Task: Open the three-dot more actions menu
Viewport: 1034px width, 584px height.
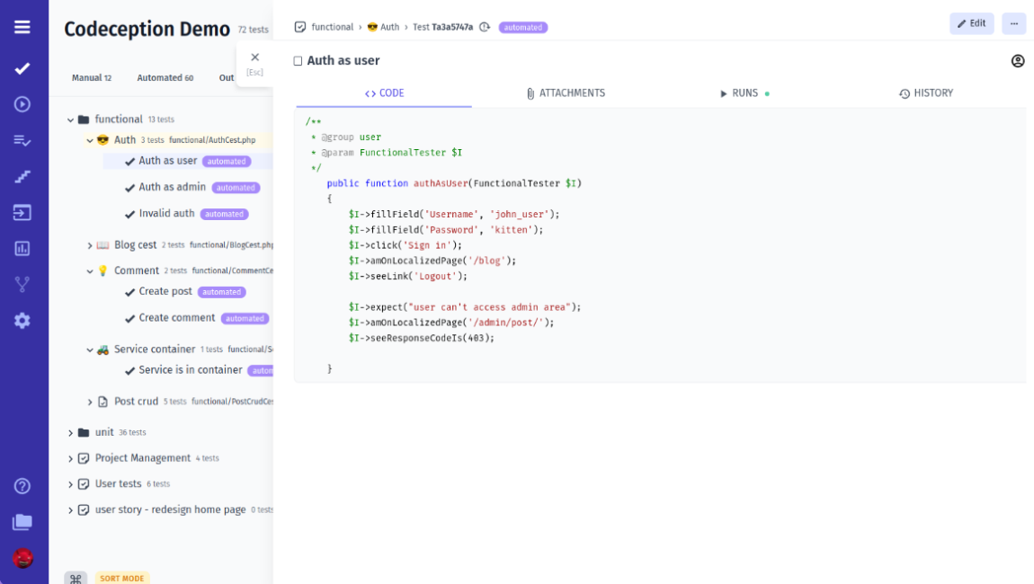Action: pyautogui.click(x=1014, y=23)
